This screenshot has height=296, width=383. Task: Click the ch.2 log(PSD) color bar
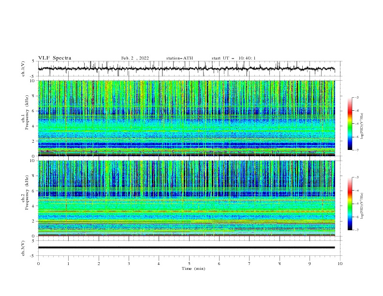(x=350, y=204)
